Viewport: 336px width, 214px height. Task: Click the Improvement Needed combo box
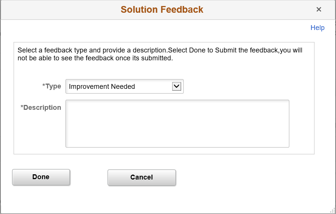click(x=118, y=87)
